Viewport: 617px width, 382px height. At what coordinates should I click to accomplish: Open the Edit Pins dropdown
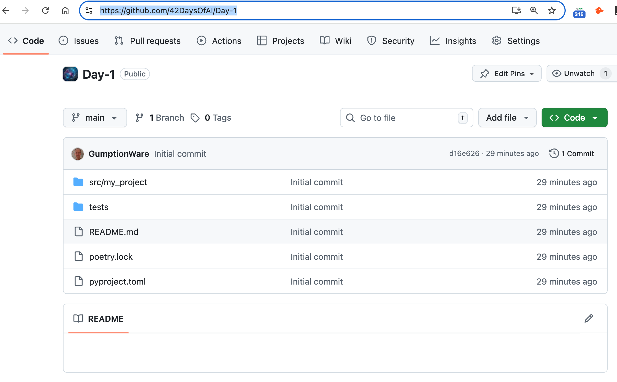point(507,73)
